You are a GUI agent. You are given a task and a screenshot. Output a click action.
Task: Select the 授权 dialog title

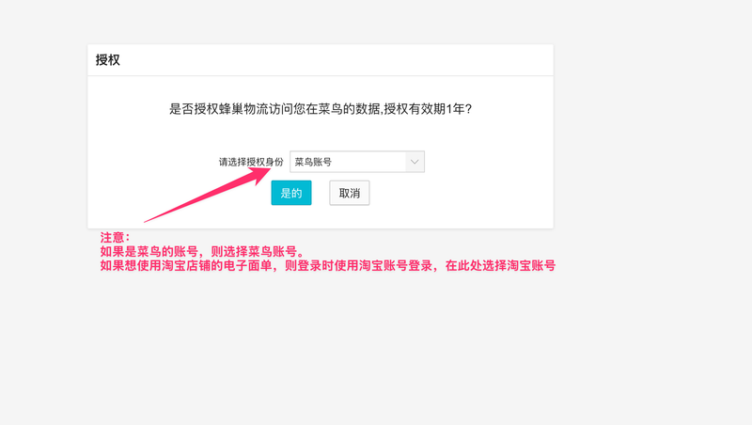point(108,60)
